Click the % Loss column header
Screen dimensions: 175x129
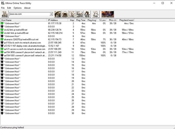point(102,20)
